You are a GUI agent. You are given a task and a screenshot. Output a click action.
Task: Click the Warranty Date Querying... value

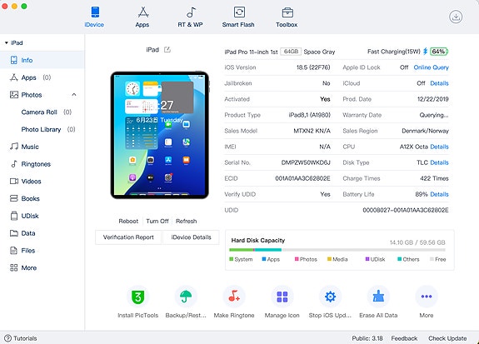pos(434,115)
